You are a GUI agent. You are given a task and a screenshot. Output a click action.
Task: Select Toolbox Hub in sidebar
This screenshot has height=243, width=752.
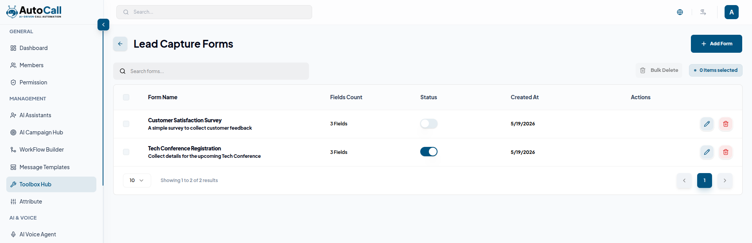pyautogui.click(x=51, y=184)
